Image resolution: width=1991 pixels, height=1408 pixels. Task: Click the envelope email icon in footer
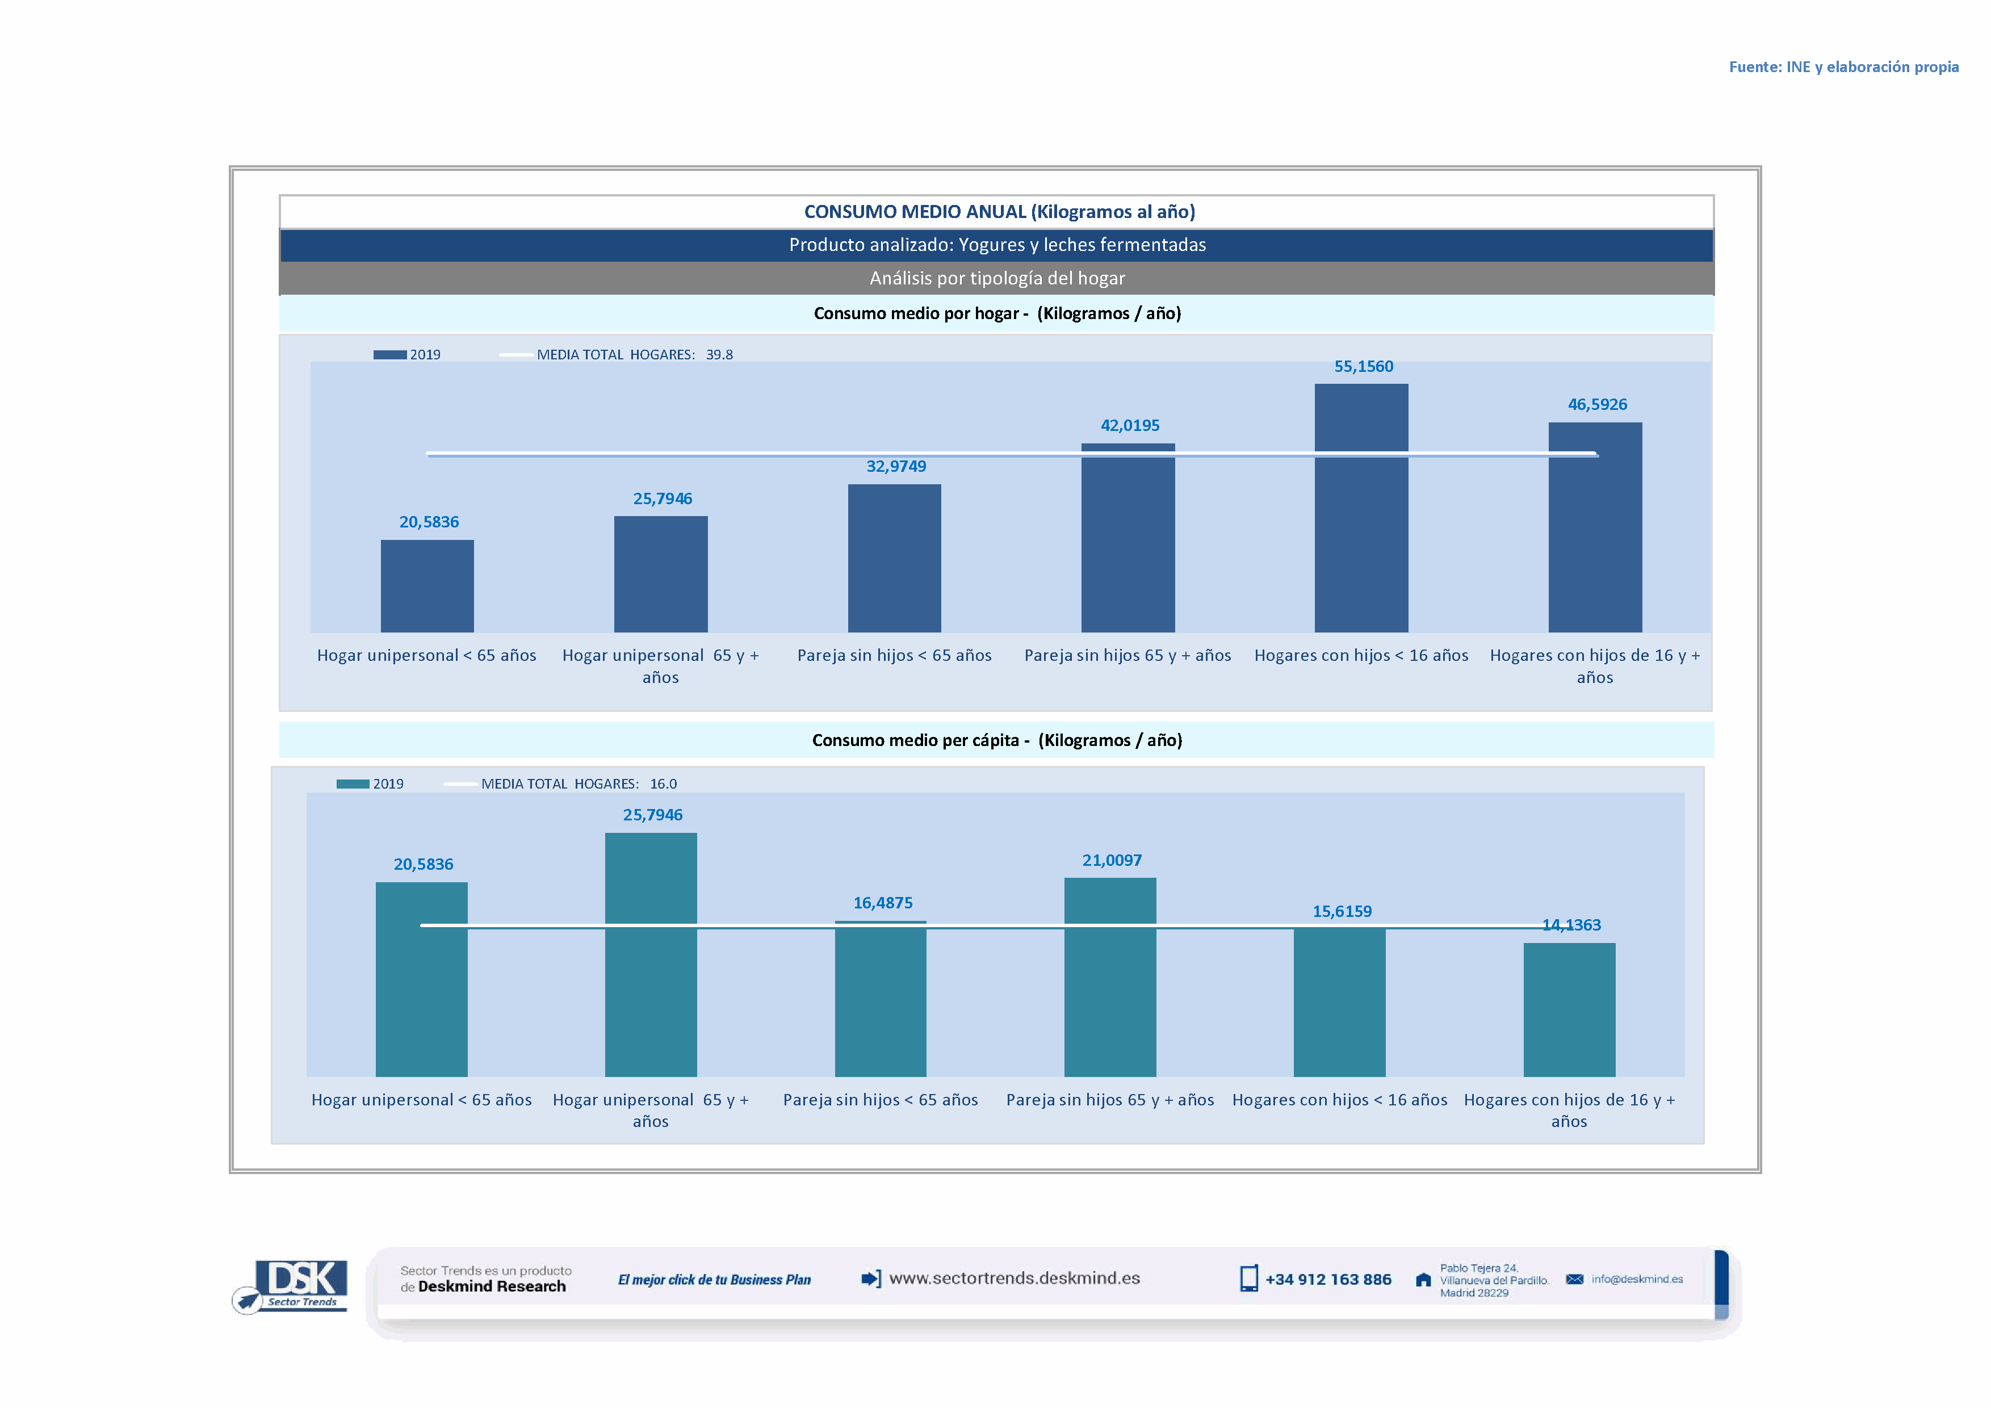click(1574, 1279)
